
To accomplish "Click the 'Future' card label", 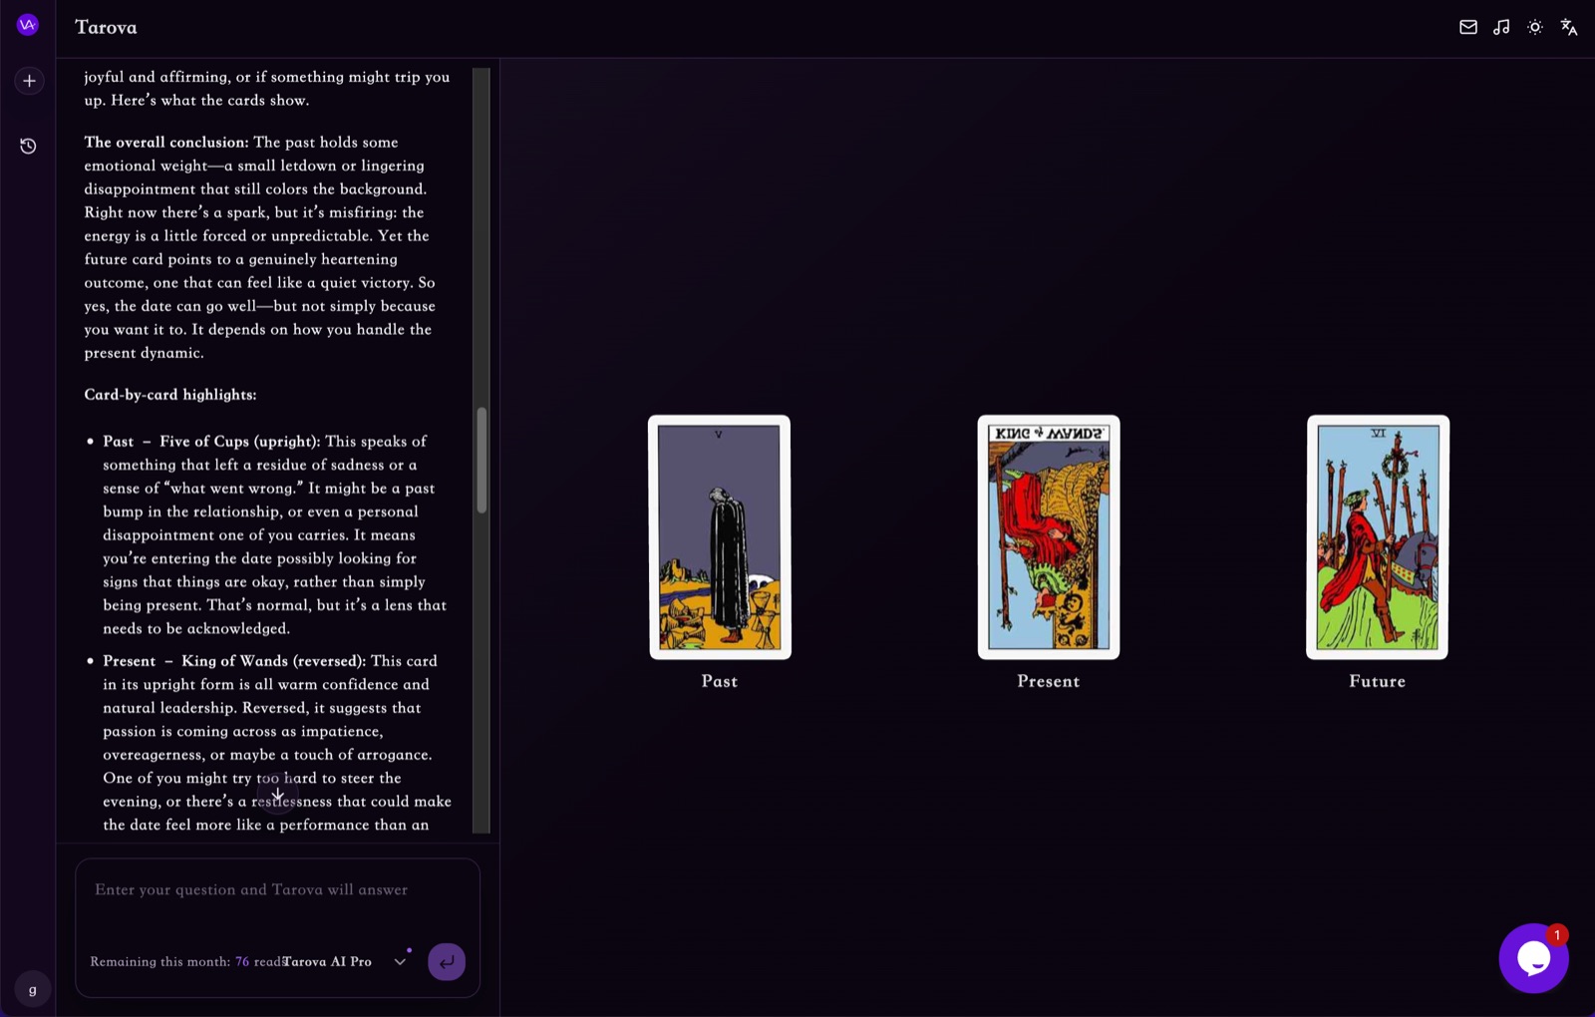I will (x=1378, y=682).
